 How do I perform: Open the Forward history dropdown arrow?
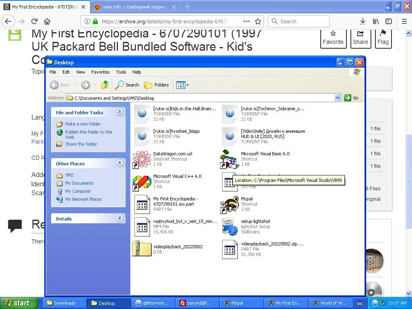(x=95, y=85)
